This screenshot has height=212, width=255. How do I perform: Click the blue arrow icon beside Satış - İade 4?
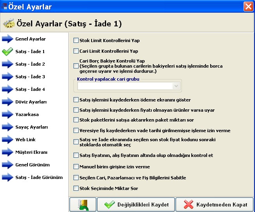(7, 89)
